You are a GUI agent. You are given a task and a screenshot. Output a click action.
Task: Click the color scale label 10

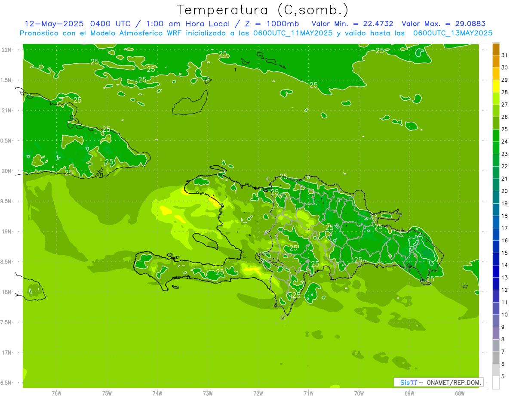pyautogui.click(x=504, y=315)
